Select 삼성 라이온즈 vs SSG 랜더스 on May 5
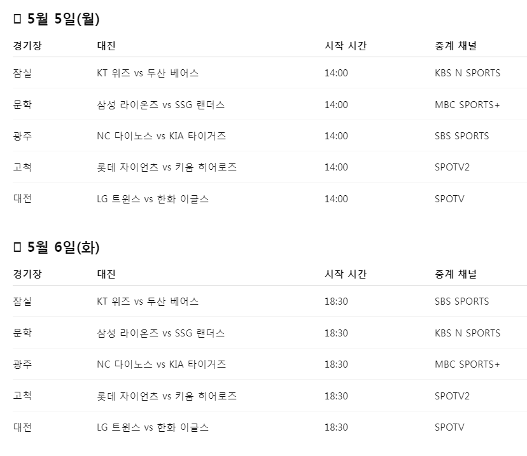527x456 pixels. coord(160,104)
